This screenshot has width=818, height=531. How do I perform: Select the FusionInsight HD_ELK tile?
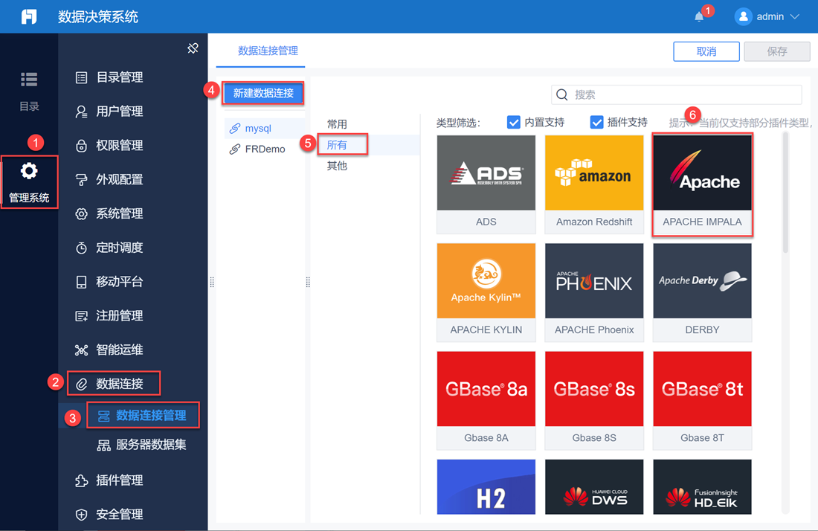coord(702,487)
